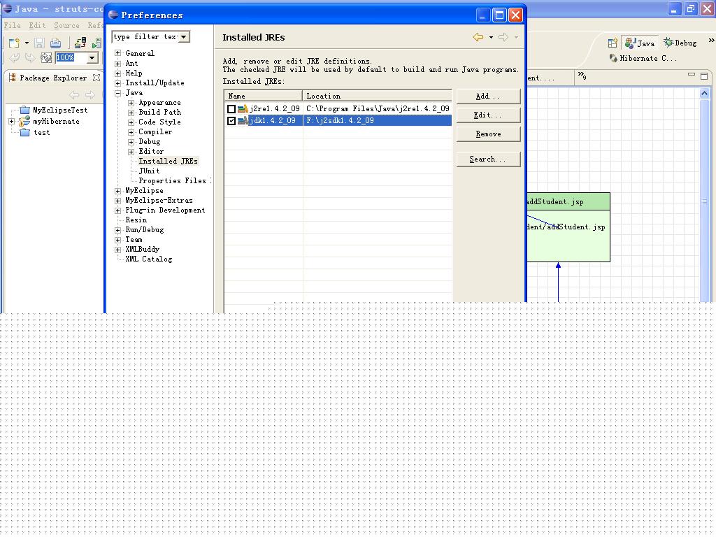
Task: Click the Remove button
Action: [x=488, y=134]
